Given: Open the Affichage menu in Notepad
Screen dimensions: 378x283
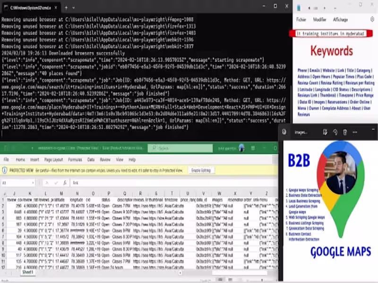Looking at the screenshot, I should pyautogui.click(x=340, y=20).
